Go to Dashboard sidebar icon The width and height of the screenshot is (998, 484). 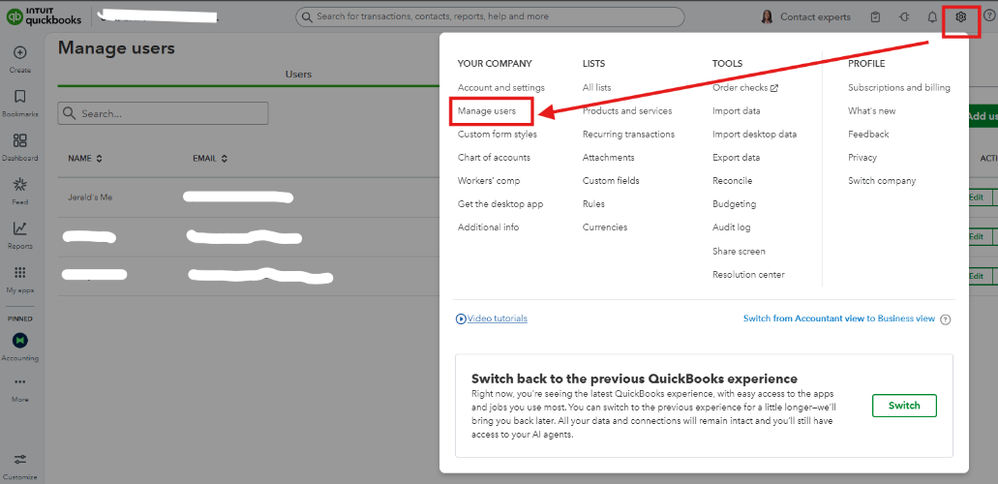coord(20,141)
